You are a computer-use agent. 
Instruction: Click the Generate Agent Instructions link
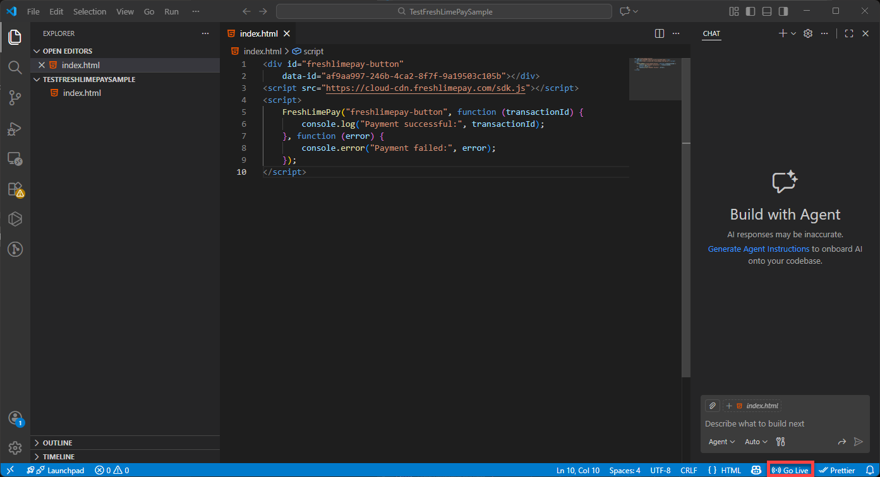(x=758, y=249)
